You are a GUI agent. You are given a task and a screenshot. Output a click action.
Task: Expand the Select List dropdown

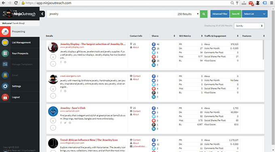[x=255, y=14]
